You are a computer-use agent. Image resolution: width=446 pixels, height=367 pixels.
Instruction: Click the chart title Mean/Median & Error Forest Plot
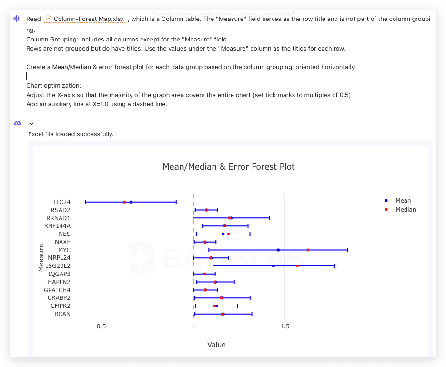(x=229, y=167)
